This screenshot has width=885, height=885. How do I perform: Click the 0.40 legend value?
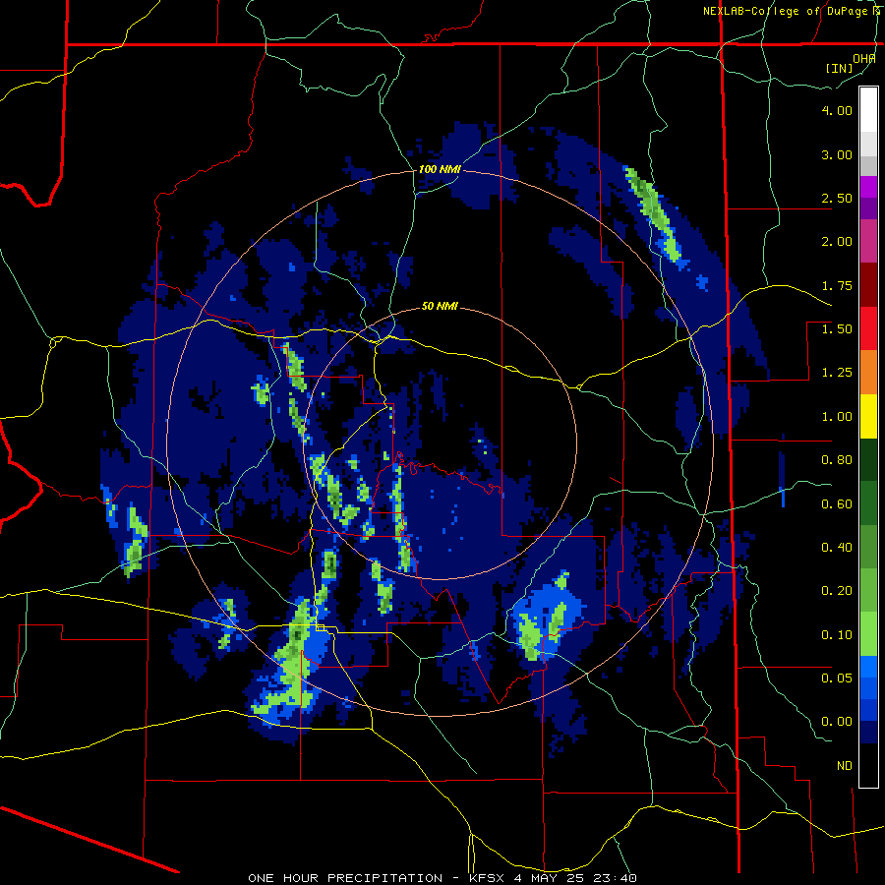[x=837, y=548]
